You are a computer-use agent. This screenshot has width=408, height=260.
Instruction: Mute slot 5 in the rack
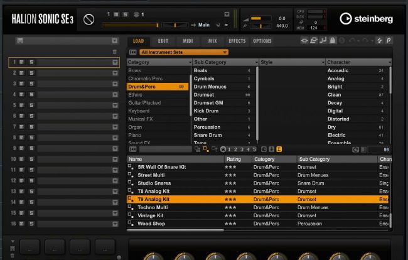click(21, 105)
